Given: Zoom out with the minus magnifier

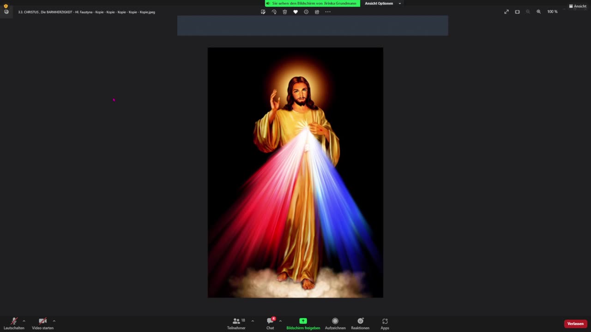Looking at the screenshot, I should 528,12.
